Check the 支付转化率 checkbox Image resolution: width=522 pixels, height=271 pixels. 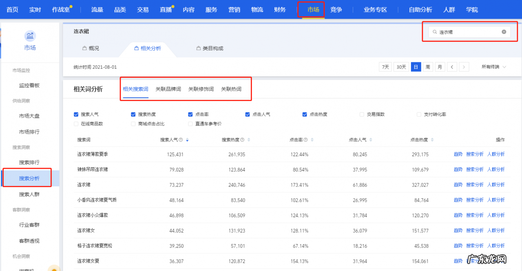419,114
